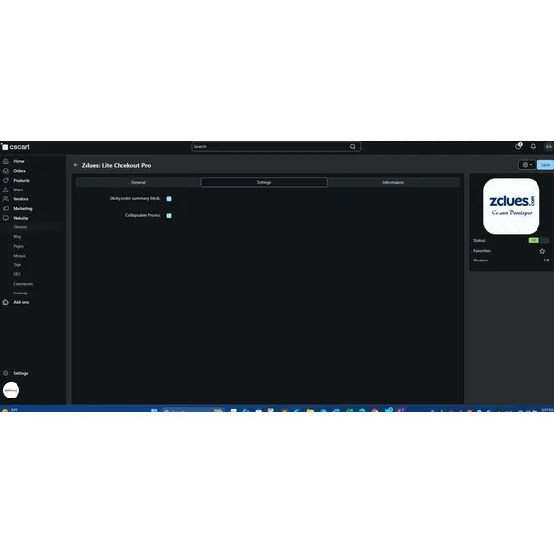This screenshot has height=554, width=554.
Task: Click the Add-ons puzzle icon
Action: [x=6, y=302]
